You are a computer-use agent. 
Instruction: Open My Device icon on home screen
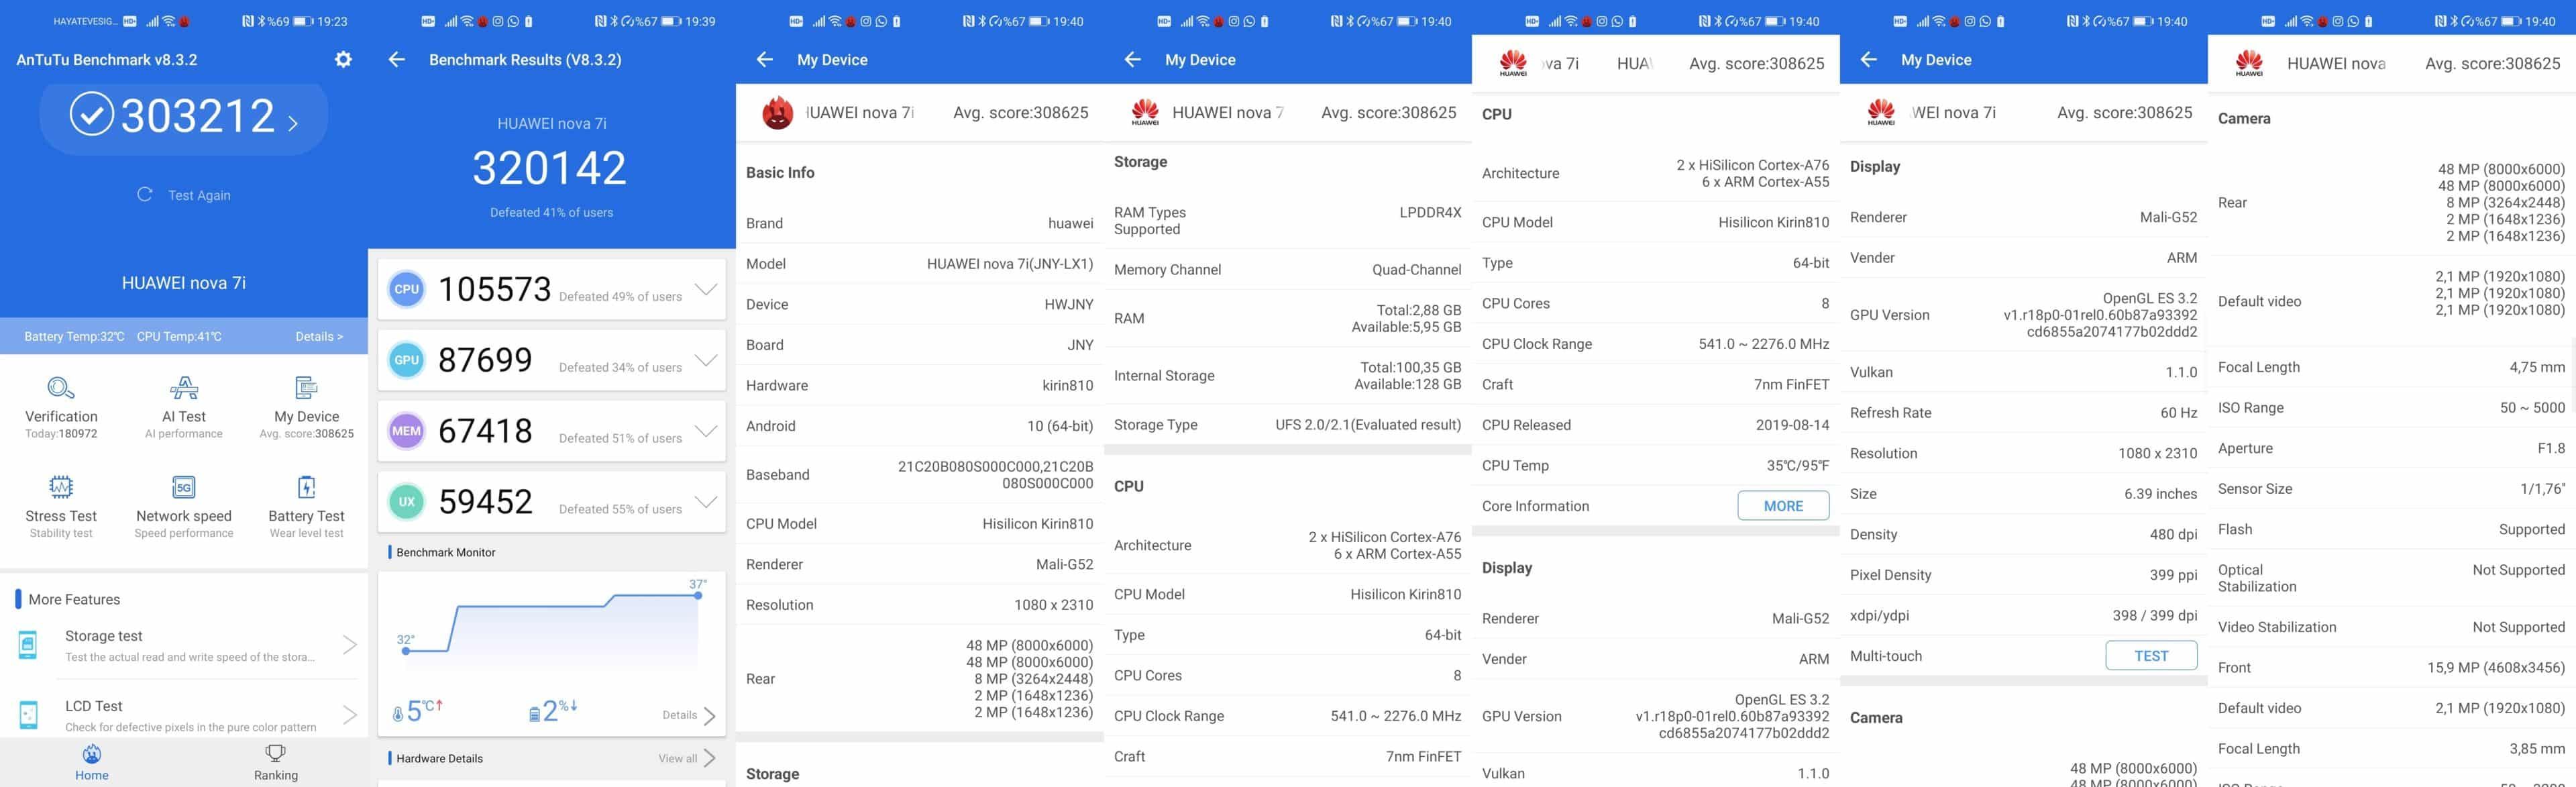coord(306,388)
